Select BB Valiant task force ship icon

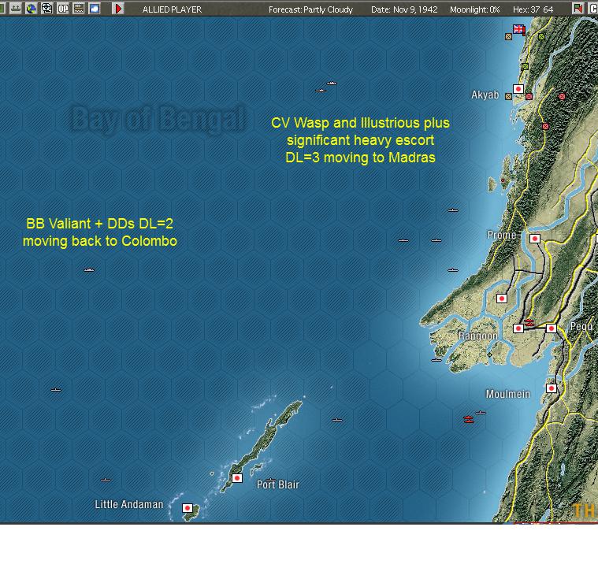(89, 270)
